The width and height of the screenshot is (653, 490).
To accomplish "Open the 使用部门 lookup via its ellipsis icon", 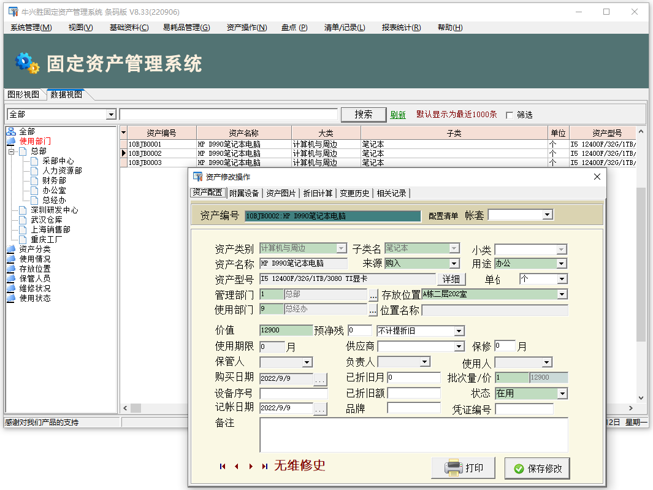I will pyautogui.click(x=372, y=308).
